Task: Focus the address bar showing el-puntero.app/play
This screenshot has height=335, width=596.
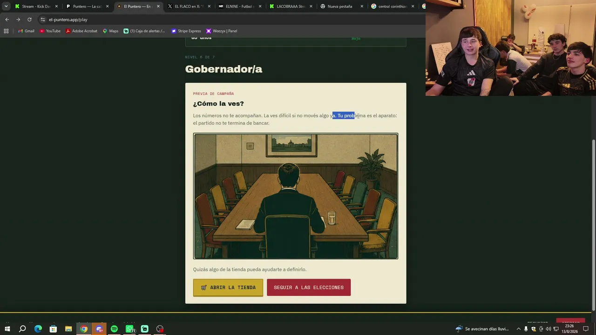Action: (230, 20)
